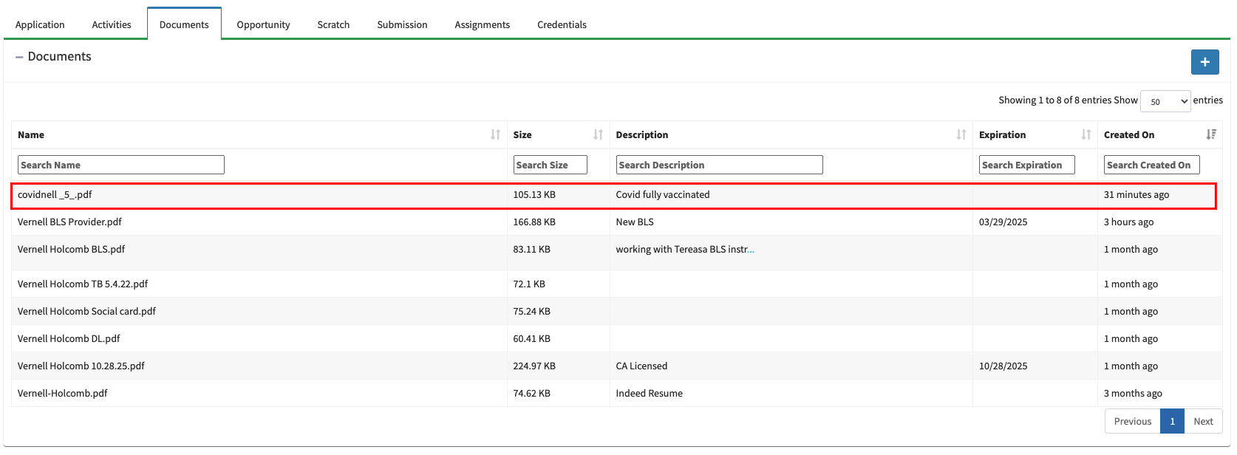Image resolution: width=1237 pixels, height=455 pixels.
Task: Select the Opportunity tab
Action: pyautogui.click(x=263, y=24)
